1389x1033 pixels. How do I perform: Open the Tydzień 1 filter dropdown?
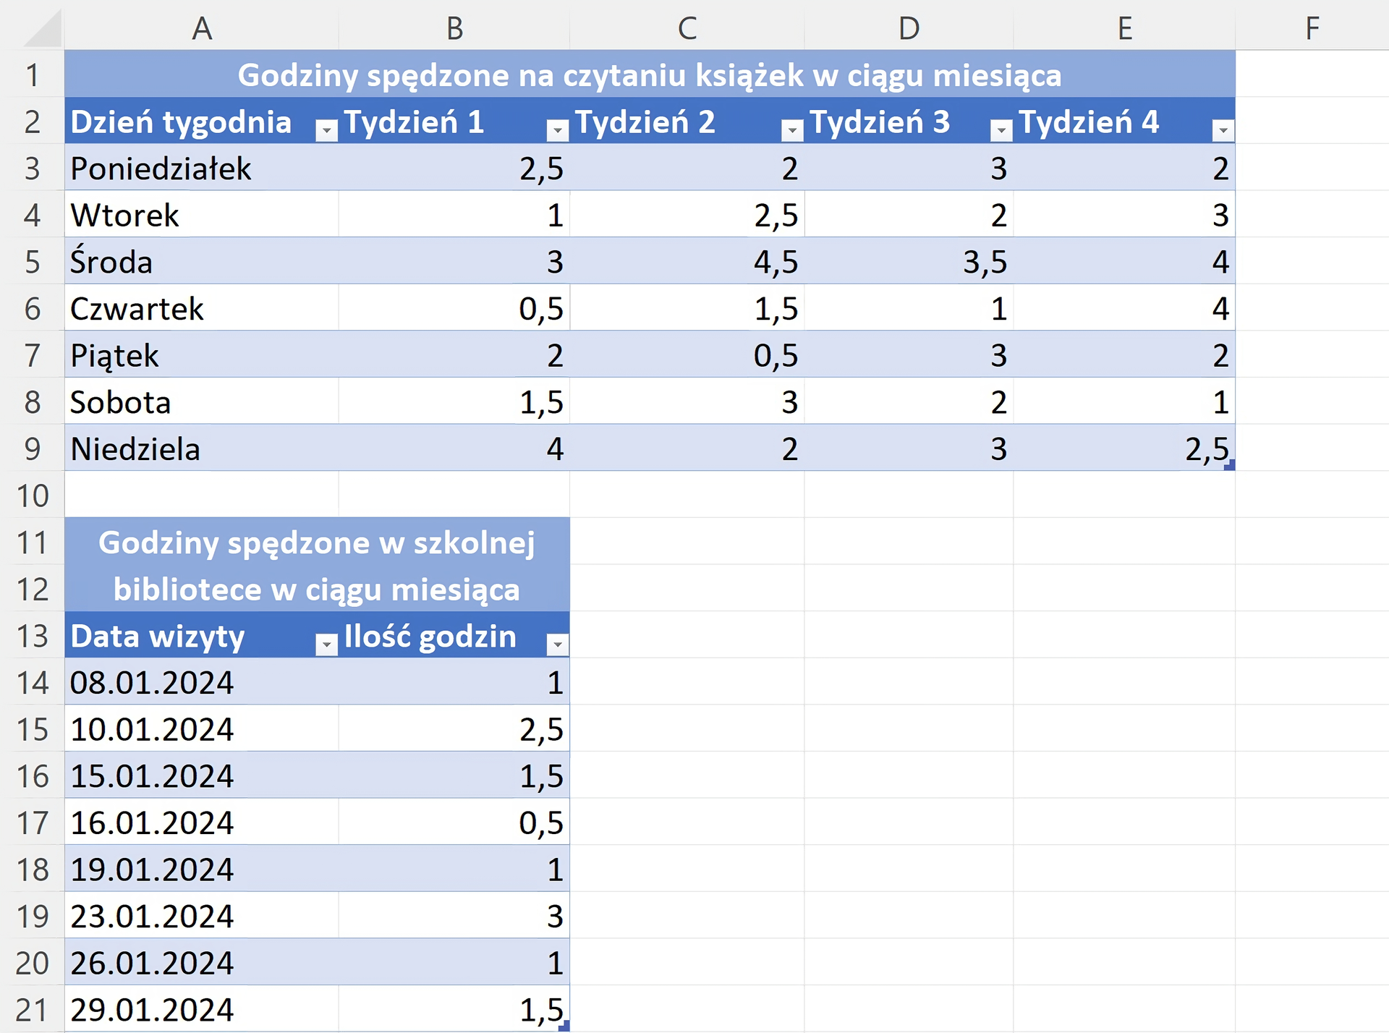(x=557, y=130)
